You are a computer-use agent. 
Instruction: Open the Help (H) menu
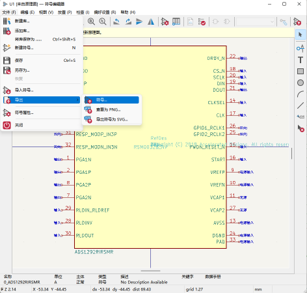click(128, 12)
